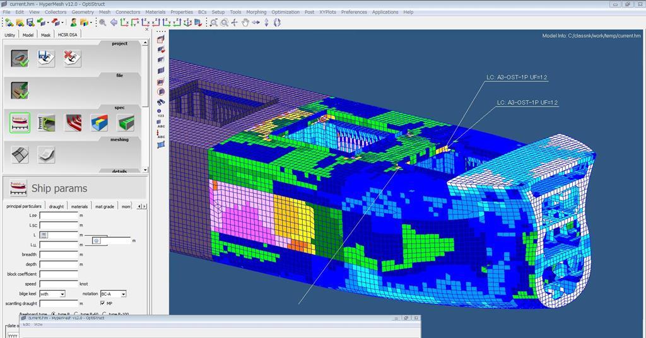Switch to the HCSR DSA tab
Screen dimensions: 646x338
[68, 35]
